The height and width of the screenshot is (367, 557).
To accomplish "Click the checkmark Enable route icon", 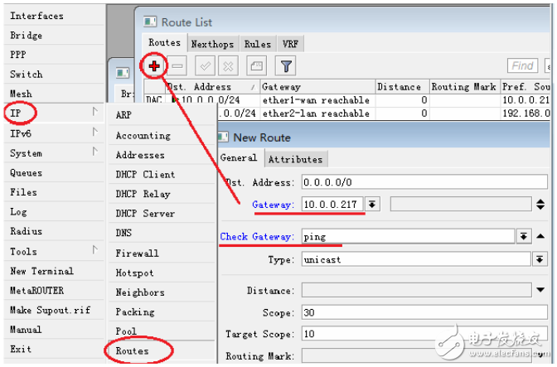I will (x=207, y=65).
